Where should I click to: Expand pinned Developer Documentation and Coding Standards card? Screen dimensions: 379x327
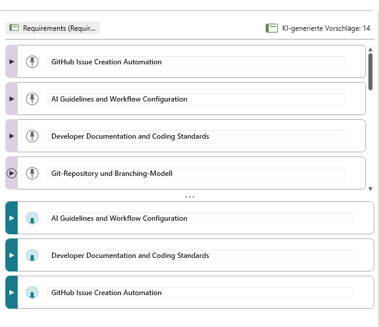[12, 255]
